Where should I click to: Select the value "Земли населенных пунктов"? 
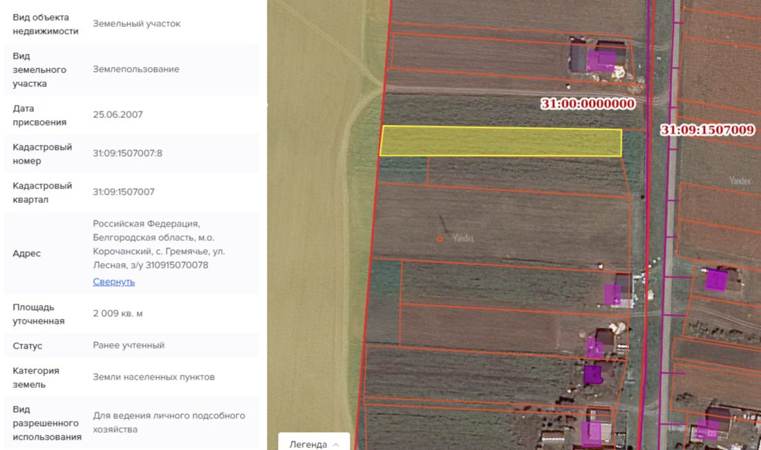point(154,377)
